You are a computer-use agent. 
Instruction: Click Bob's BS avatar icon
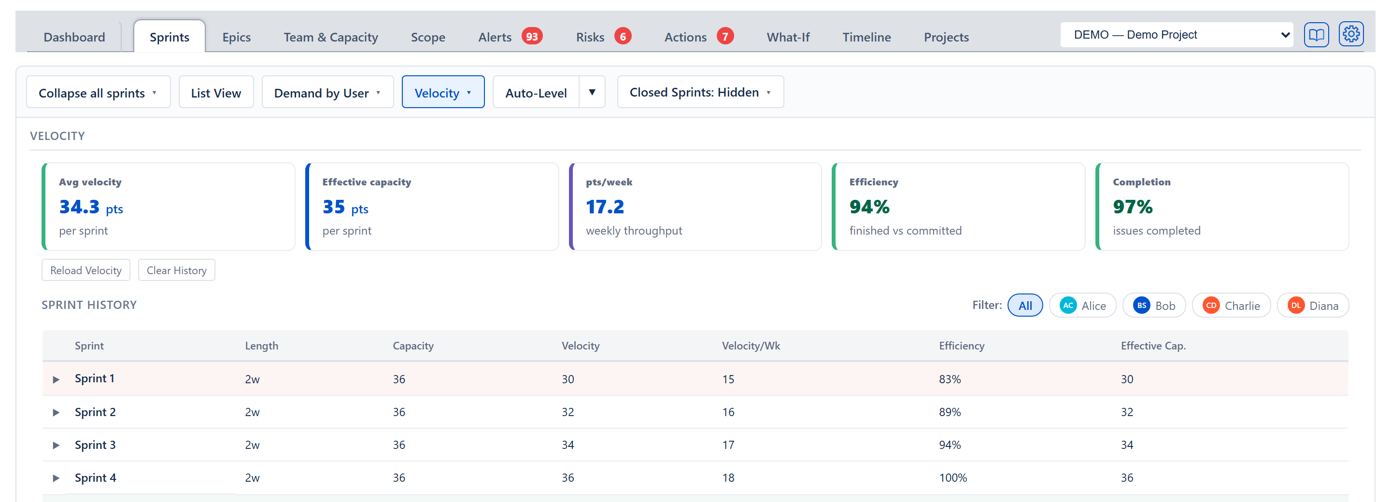1141,306
